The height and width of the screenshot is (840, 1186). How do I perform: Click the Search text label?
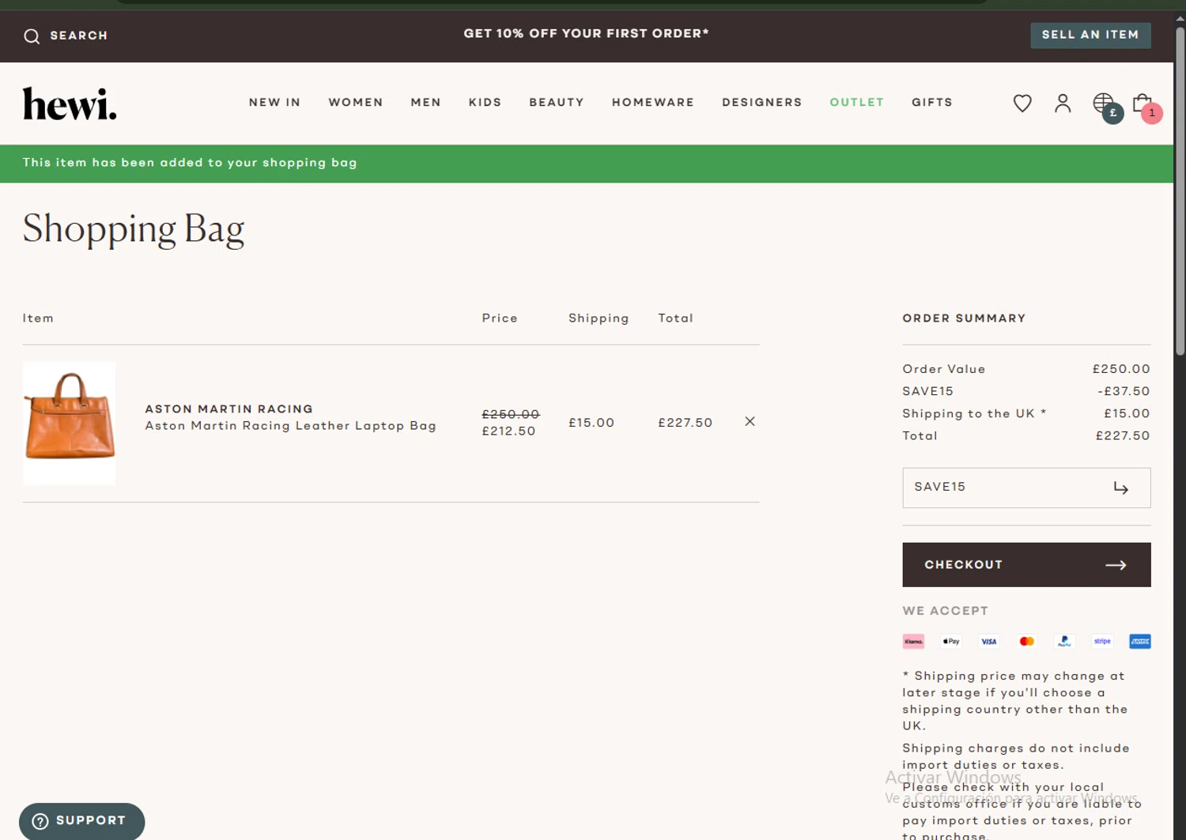click(79, 36)
